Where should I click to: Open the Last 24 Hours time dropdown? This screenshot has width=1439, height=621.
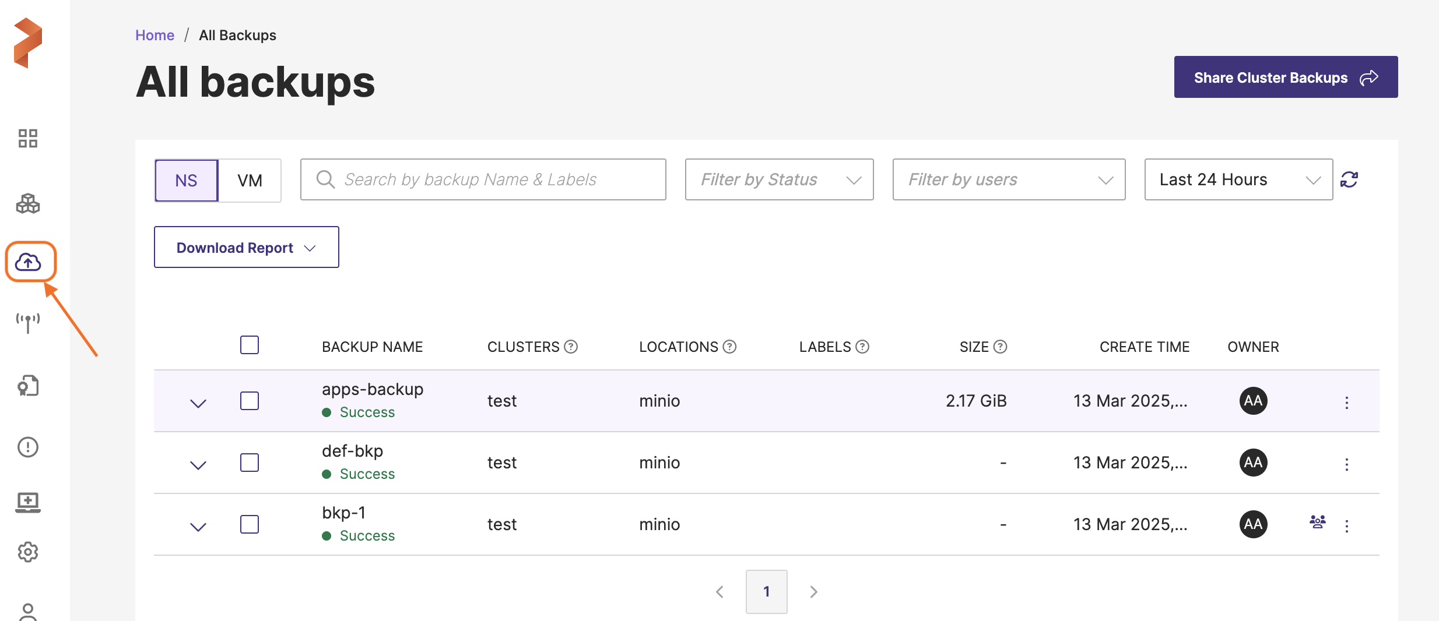point(1238,179)
